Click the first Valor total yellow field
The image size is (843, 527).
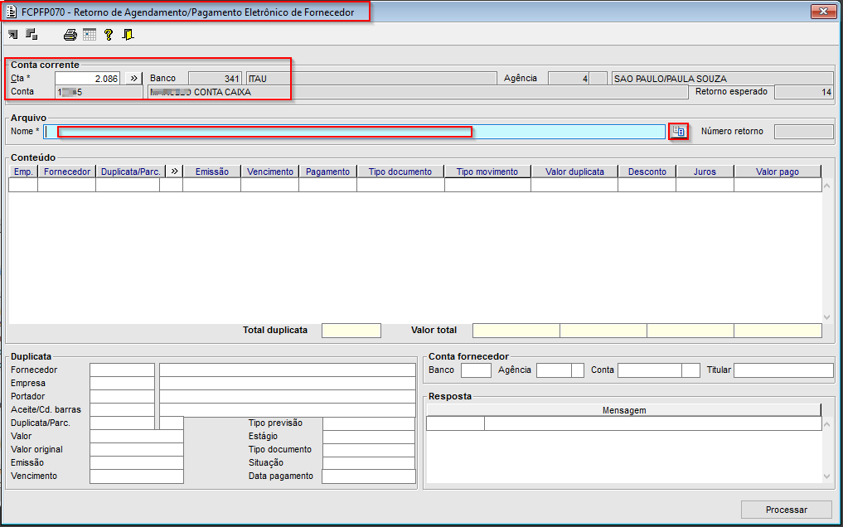516,331
